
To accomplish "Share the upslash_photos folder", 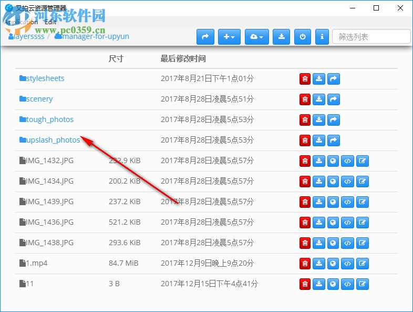I will coord(334,140).
